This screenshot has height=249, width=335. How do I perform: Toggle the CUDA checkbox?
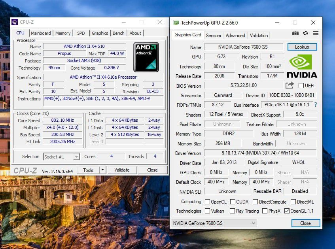click(233, 202)
